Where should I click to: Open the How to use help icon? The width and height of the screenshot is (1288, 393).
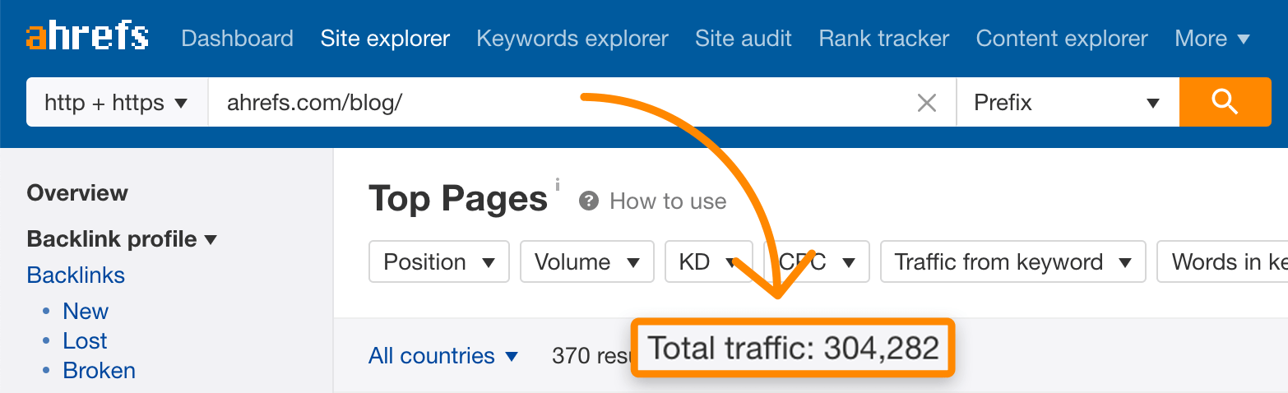pyautogui.click(x=588, y=201)
